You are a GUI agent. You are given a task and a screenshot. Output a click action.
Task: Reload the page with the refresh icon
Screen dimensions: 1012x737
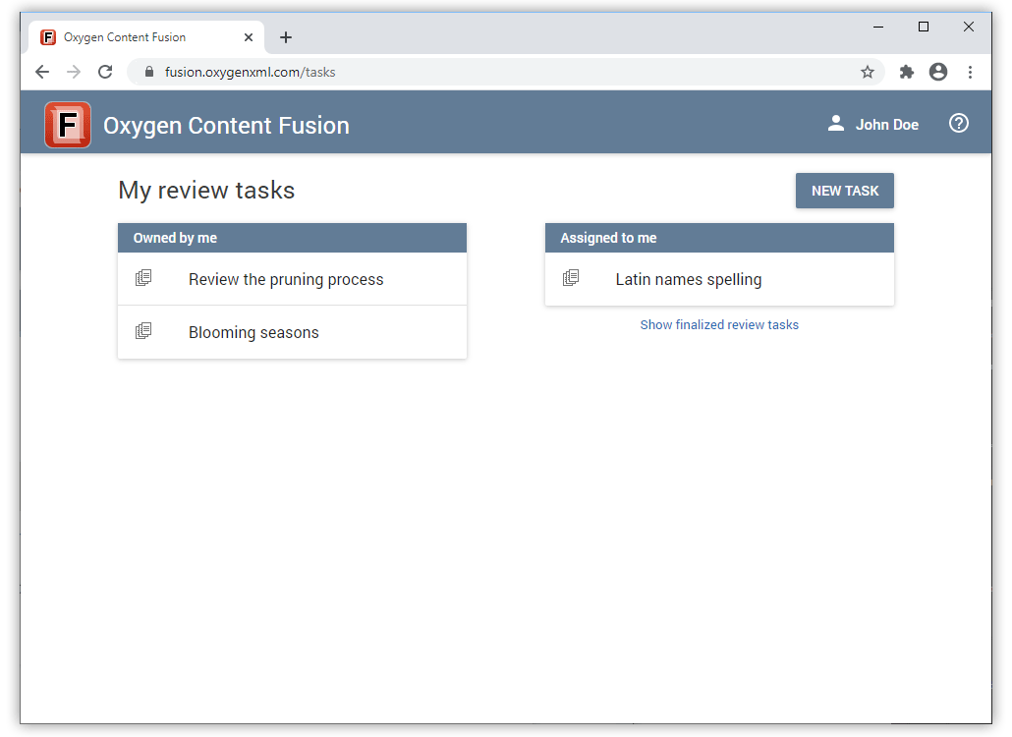click(x=105, y=72)
